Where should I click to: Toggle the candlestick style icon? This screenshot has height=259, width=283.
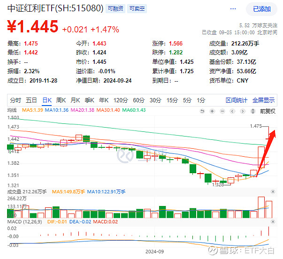(x=253, y=111)
